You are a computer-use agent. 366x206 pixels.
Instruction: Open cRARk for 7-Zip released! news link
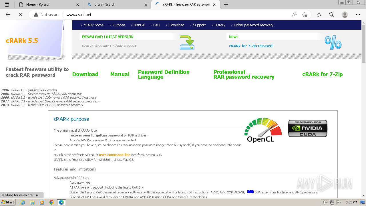click(x=251, y=46)
